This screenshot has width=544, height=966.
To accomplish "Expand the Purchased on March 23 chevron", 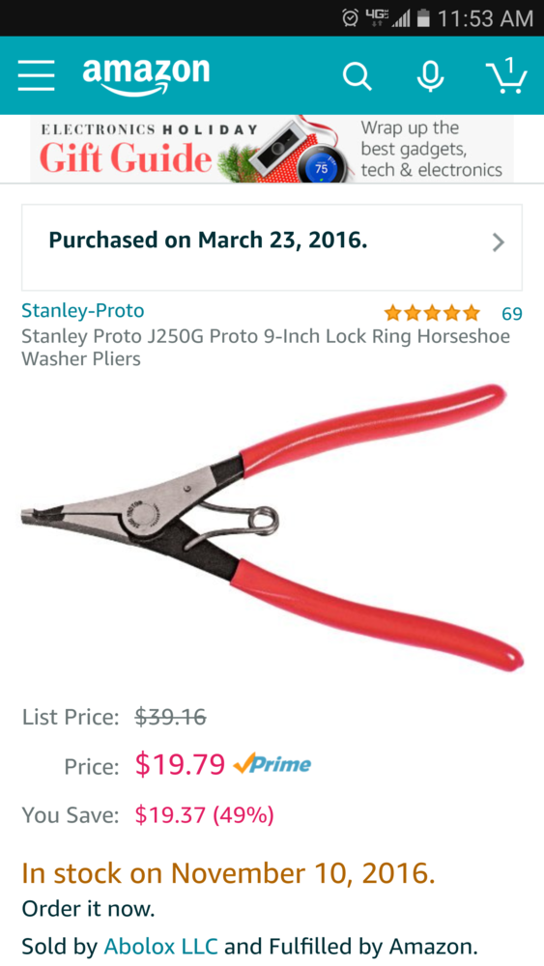I will [x=499, y=242].
